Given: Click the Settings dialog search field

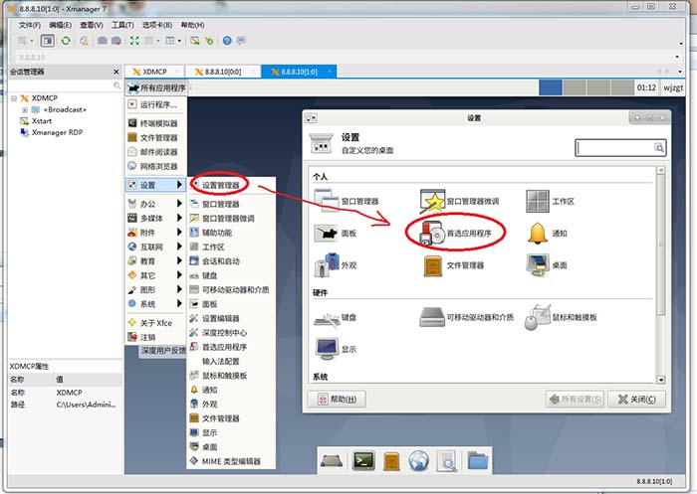Looking at the screenshot, I should [620, 148].
